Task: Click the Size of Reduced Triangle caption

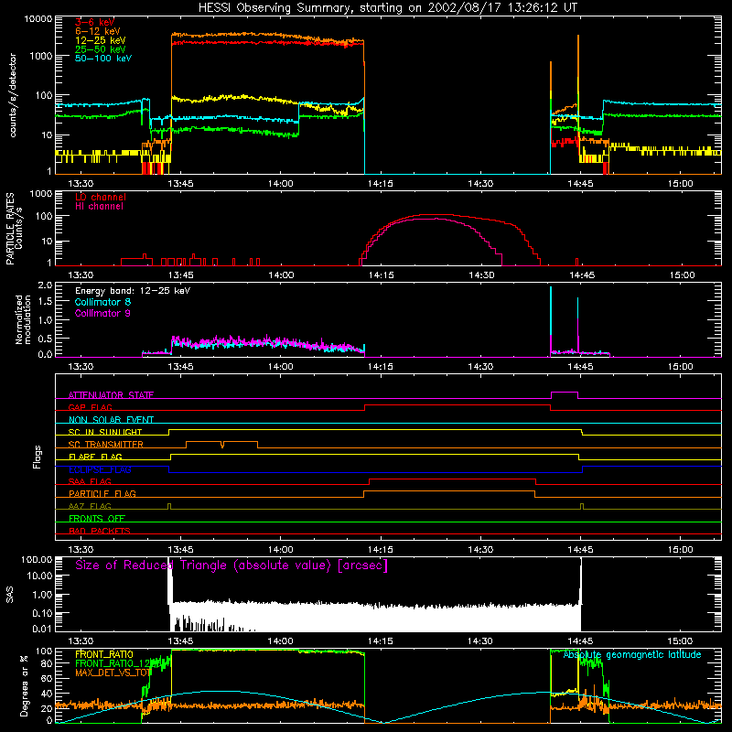Action: pos(231,565)
